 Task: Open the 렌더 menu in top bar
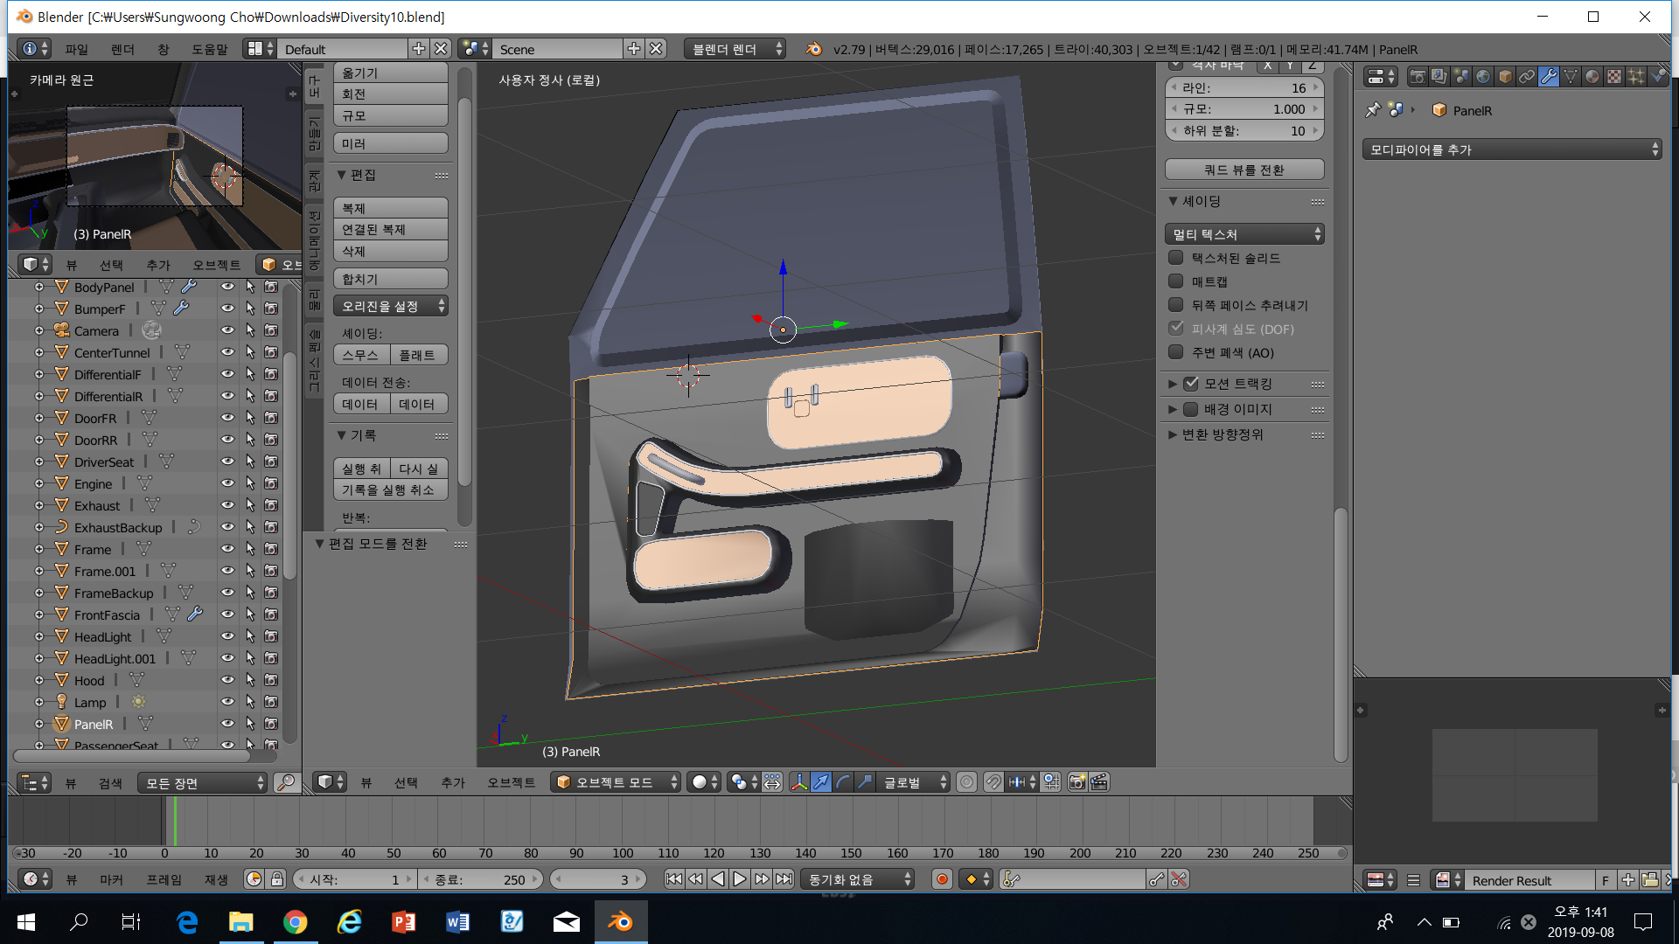coord(122,49)
